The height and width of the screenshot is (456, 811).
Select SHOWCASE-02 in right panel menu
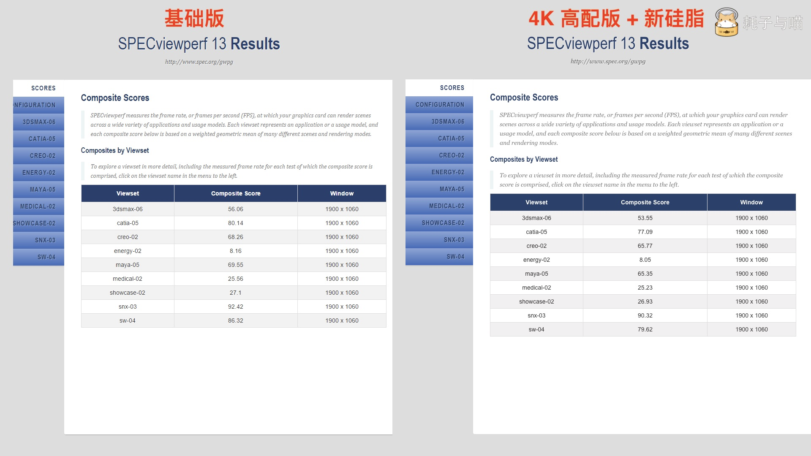439,223
